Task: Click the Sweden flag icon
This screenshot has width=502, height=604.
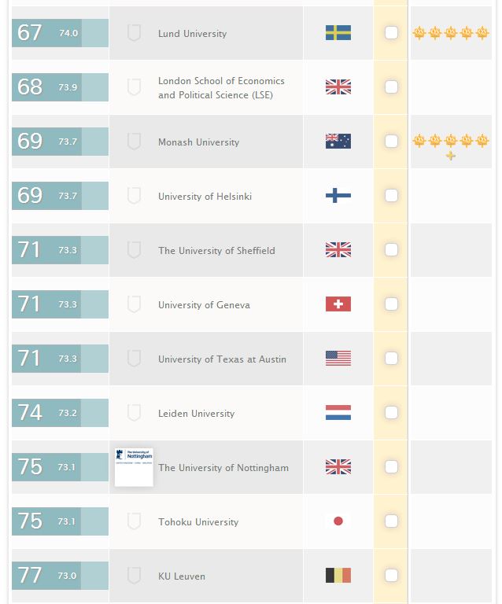Action: pyautogui.click(x=338, y=33)
